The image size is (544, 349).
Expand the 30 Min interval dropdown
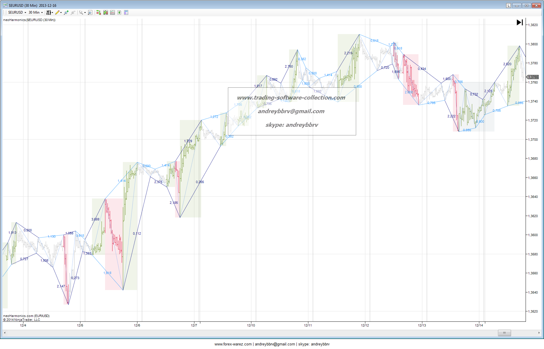pyautogui.click(x=36, y=12)
